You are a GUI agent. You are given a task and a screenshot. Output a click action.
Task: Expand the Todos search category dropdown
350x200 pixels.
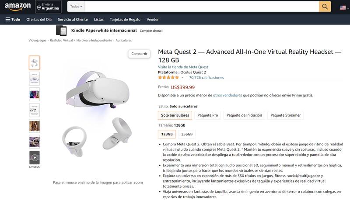coord(76,7)
